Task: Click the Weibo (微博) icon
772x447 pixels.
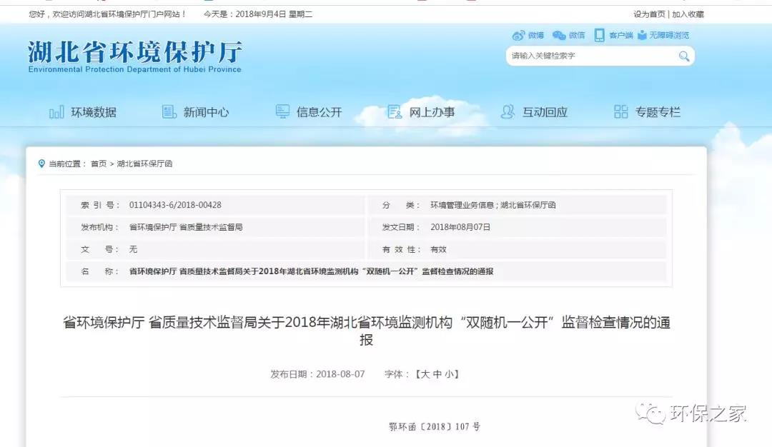Action: 518,35
